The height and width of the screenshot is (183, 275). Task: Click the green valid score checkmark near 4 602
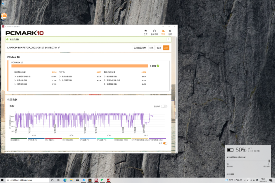(x=158, y=66)
